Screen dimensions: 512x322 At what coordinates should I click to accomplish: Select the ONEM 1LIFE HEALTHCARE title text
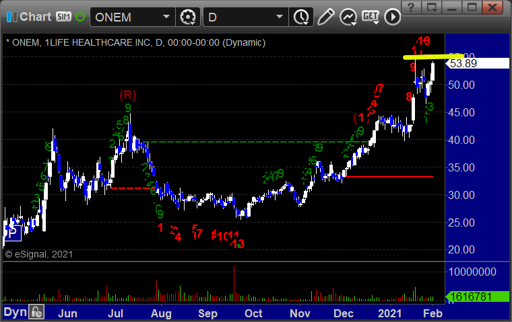pyautogui.click(x=136, y=43)
